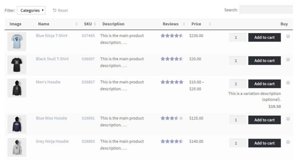The height and width of the screenshot is (160, 298).
Task: Tick the Blue Ninja T-Shirt checkbox
Action: (288, 36)
